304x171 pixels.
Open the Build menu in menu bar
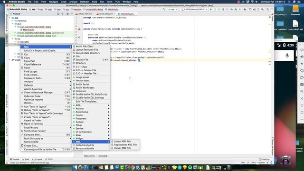(95, 2)
